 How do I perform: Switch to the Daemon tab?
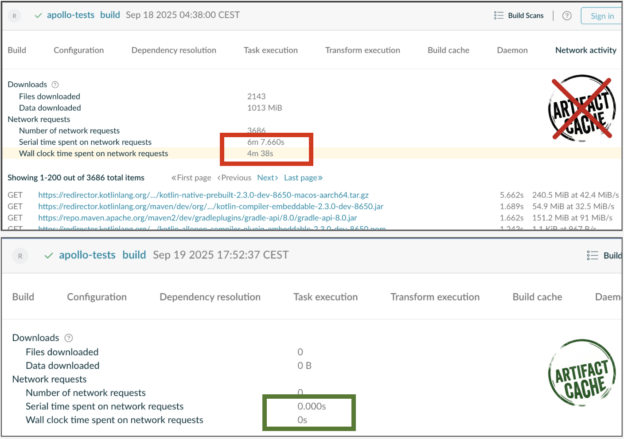512,50
